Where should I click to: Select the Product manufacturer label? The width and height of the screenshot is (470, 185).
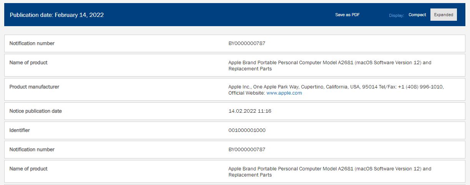click(x=34, y=87)
